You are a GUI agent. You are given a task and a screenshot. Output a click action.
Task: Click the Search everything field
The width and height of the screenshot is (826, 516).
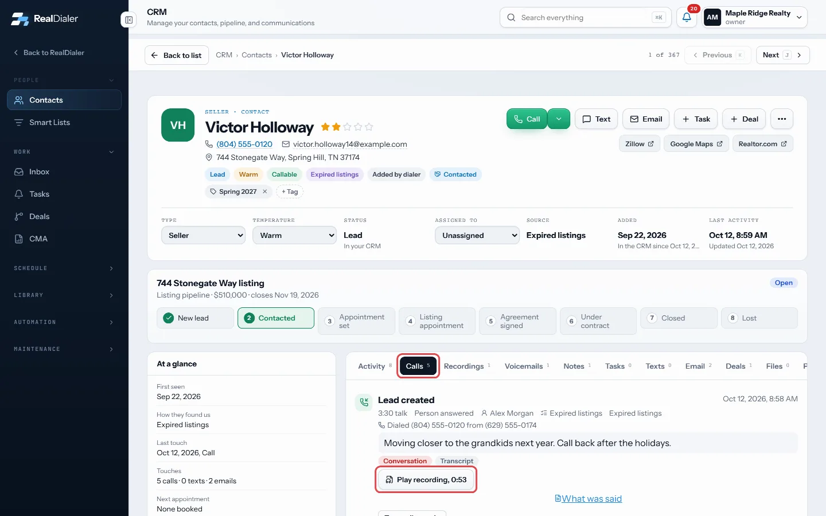point(586,17)
